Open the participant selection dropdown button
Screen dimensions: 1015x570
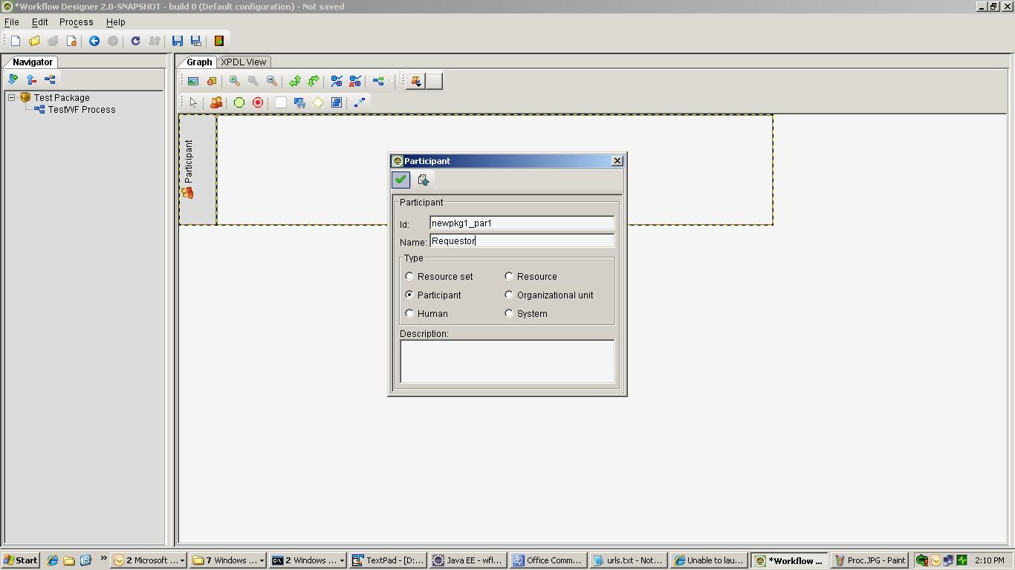[x=416, y=82]
